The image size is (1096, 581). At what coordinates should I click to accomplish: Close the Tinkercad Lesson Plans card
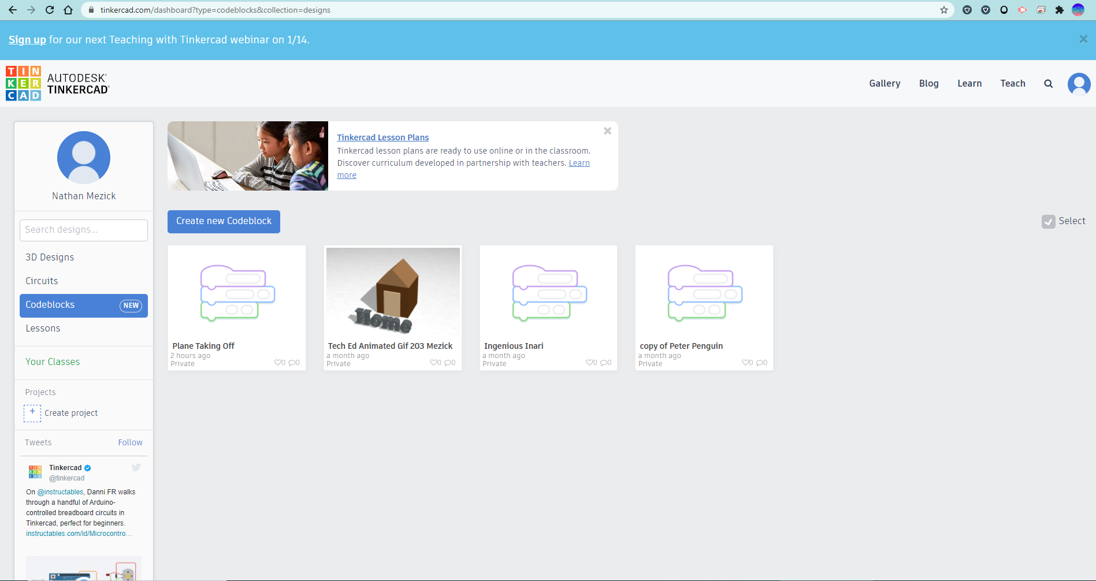pyautogui.click(x=607, y=131)
